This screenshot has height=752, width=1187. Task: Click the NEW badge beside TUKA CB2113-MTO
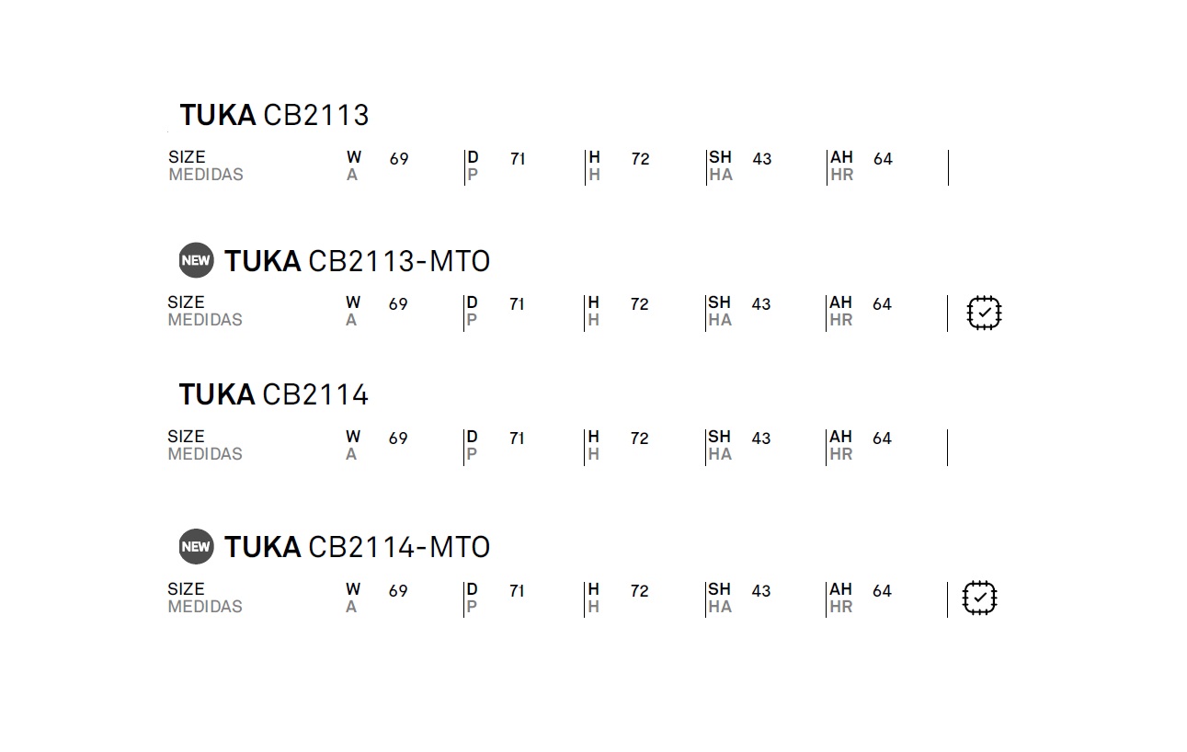(x=196, y=260)
